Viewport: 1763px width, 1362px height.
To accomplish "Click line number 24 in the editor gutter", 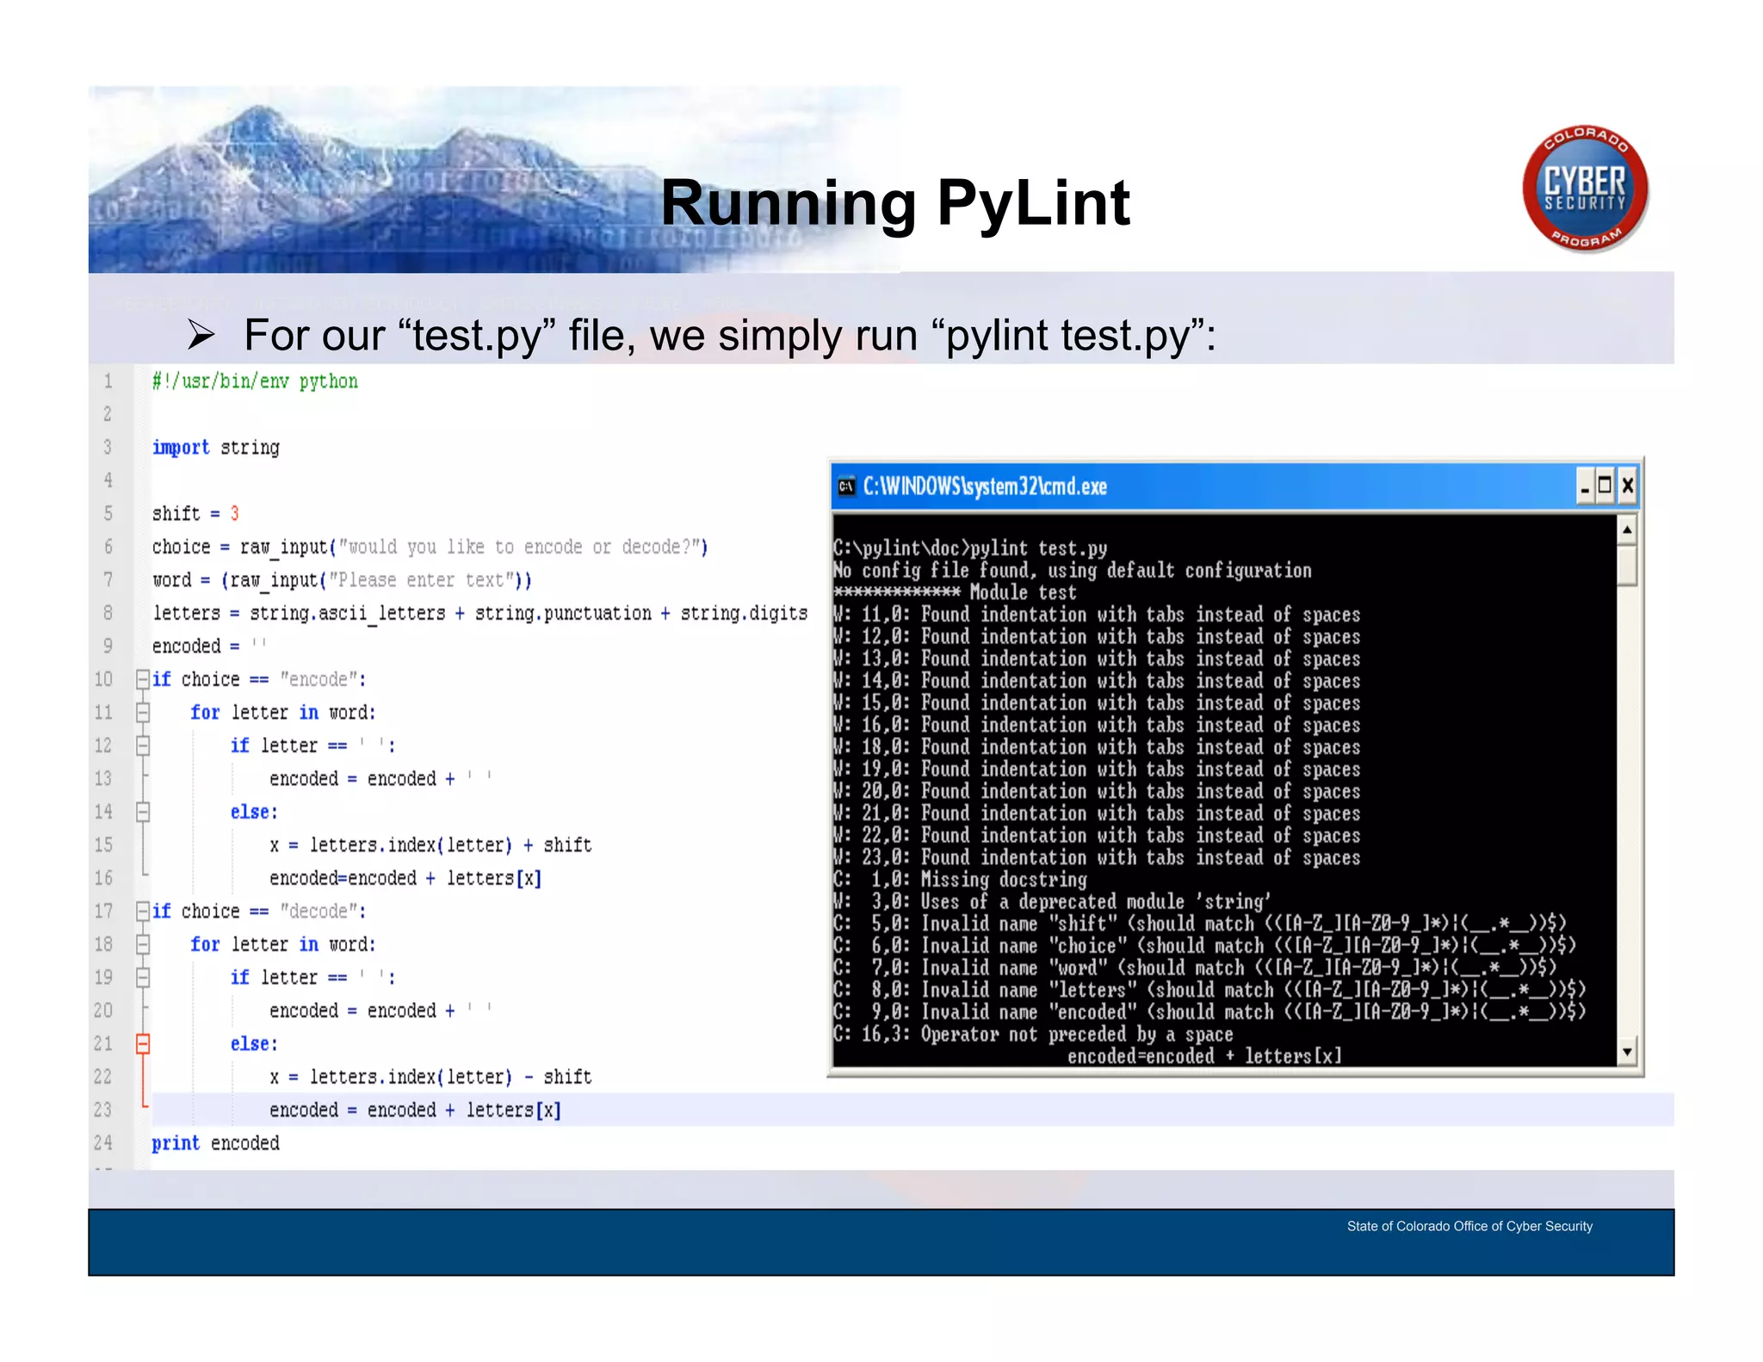I will coord(103,1143).
